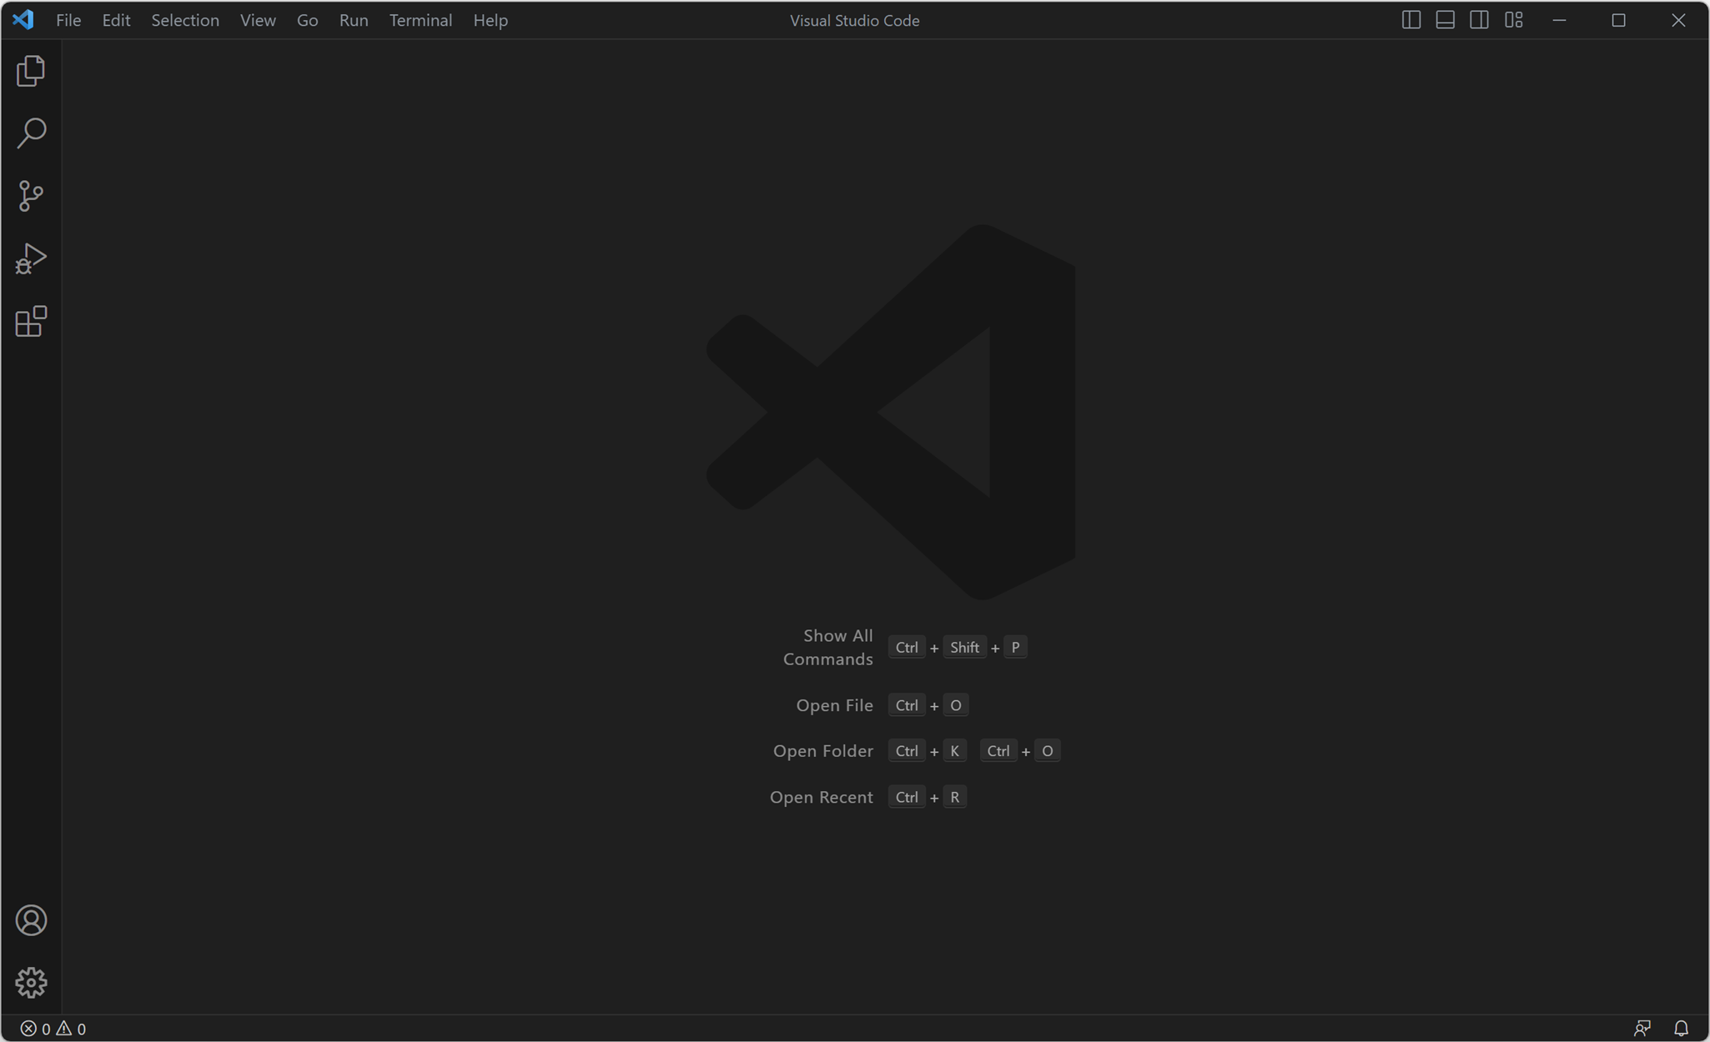Open the Run and Debug view
The height and width of the screenshot is (1042, 1710).
(31, 258)
